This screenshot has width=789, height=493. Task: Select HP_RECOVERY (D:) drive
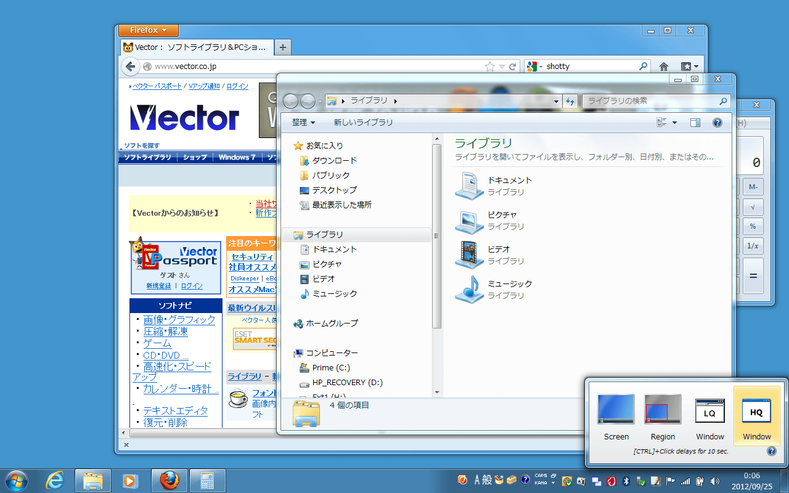coord(341,382)
